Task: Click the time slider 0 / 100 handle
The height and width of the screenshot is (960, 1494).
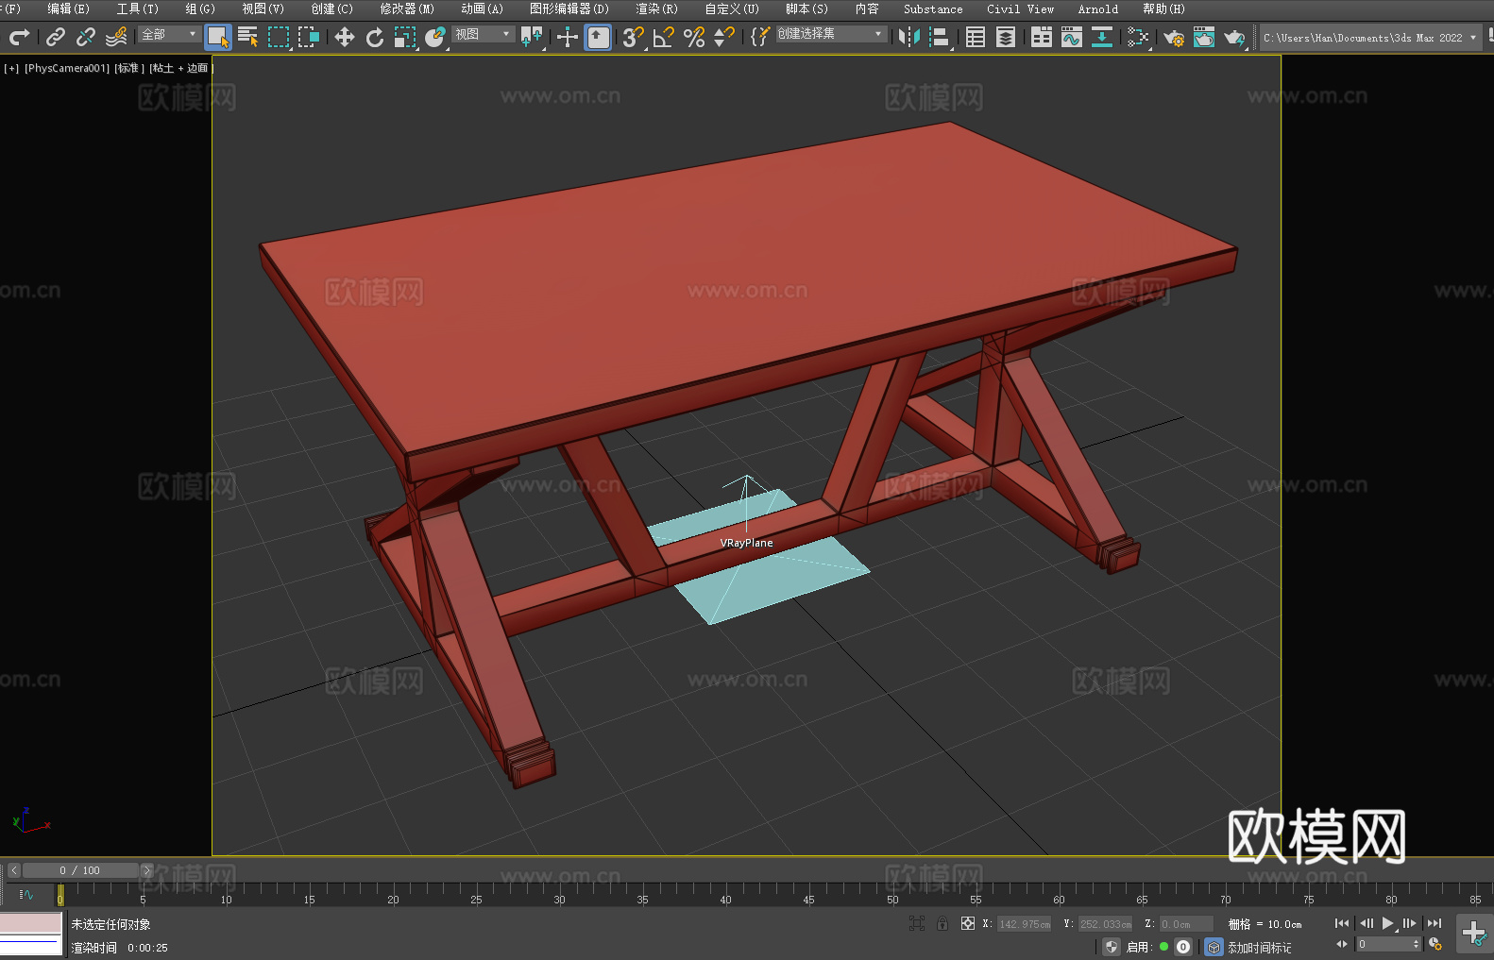Action: click(80, 870)
